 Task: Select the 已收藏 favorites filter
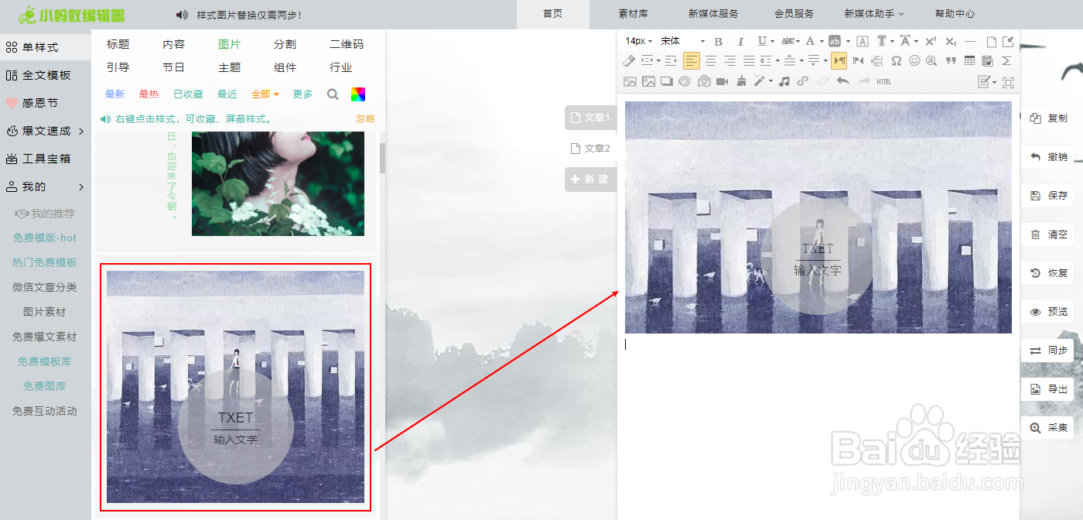(x=188, y=94)
